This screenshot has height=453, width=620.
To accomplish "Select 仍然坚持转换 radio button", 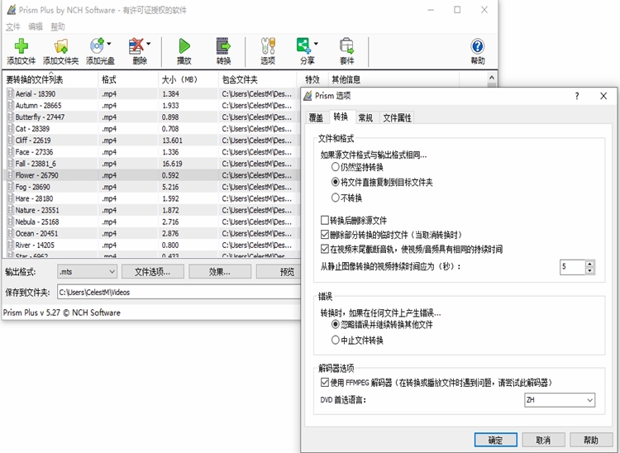I will 336,167.
